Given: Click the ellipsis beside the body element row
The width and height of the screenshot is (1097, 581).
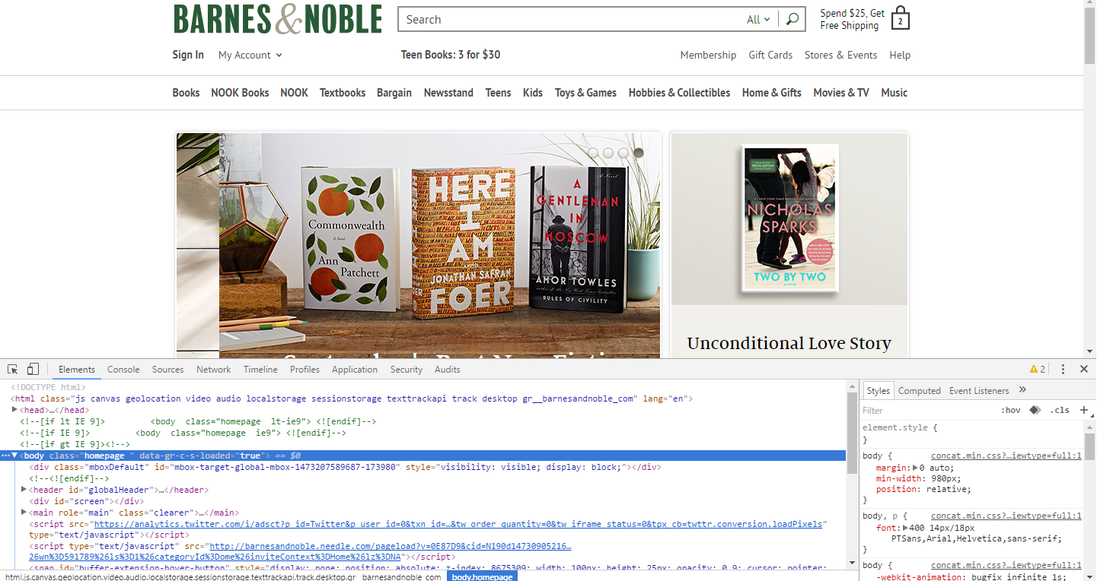Looking at the screenshot, I should 5,456.
